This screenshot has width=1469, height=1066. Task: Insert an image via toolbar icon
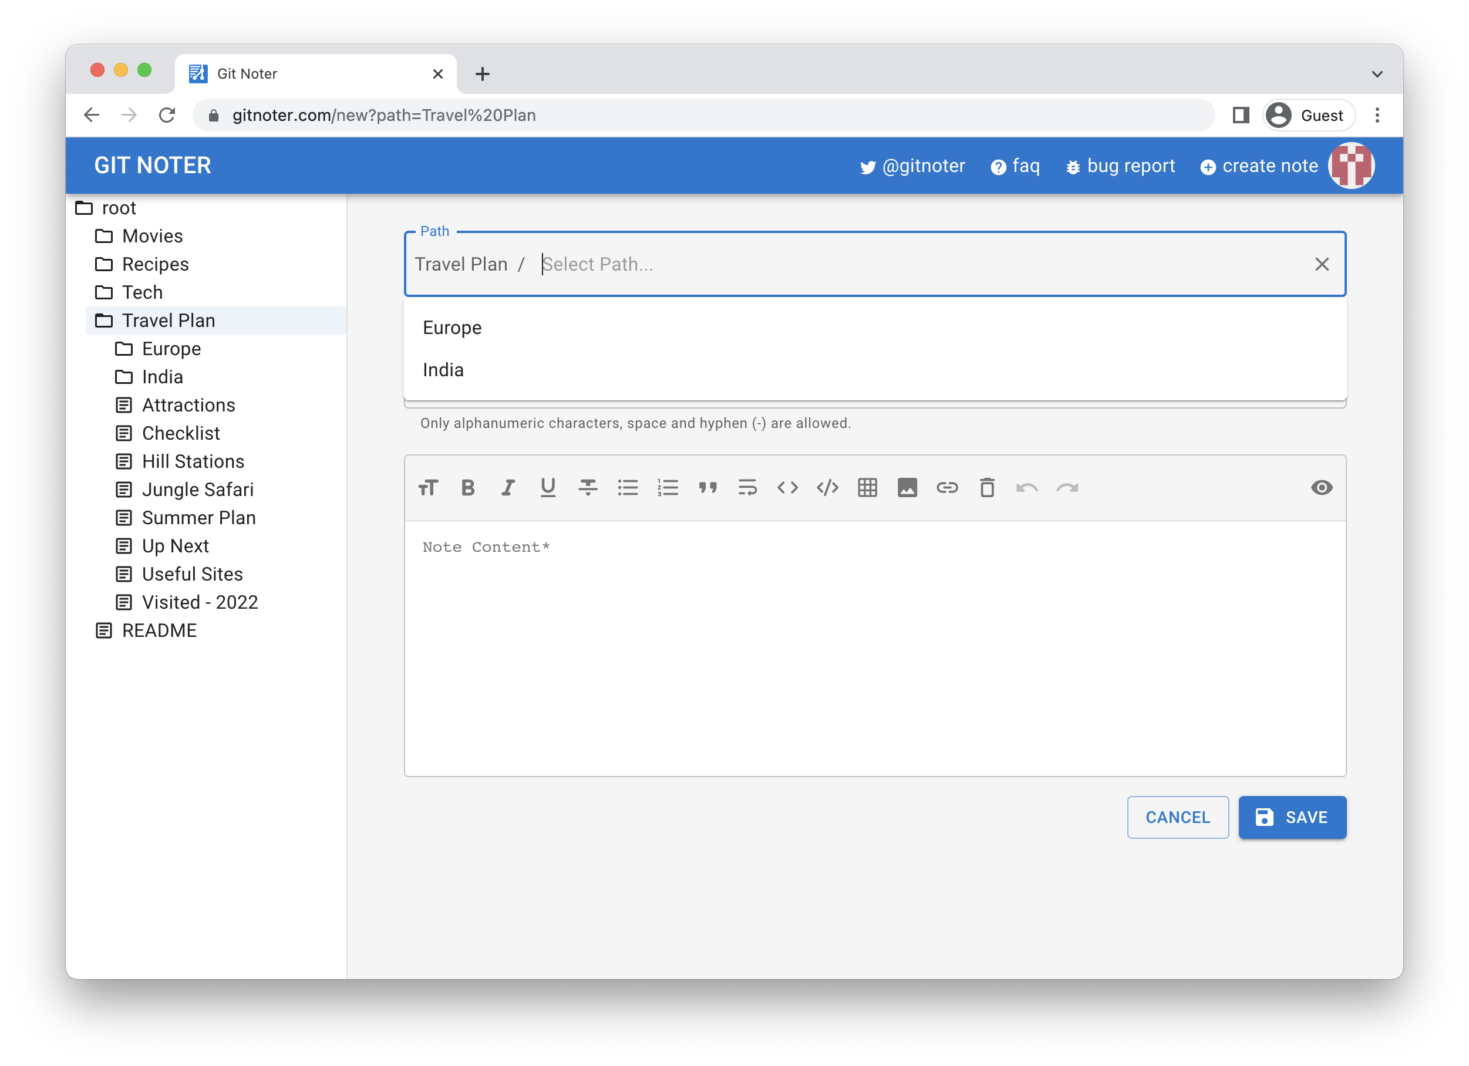pos(907,488)
